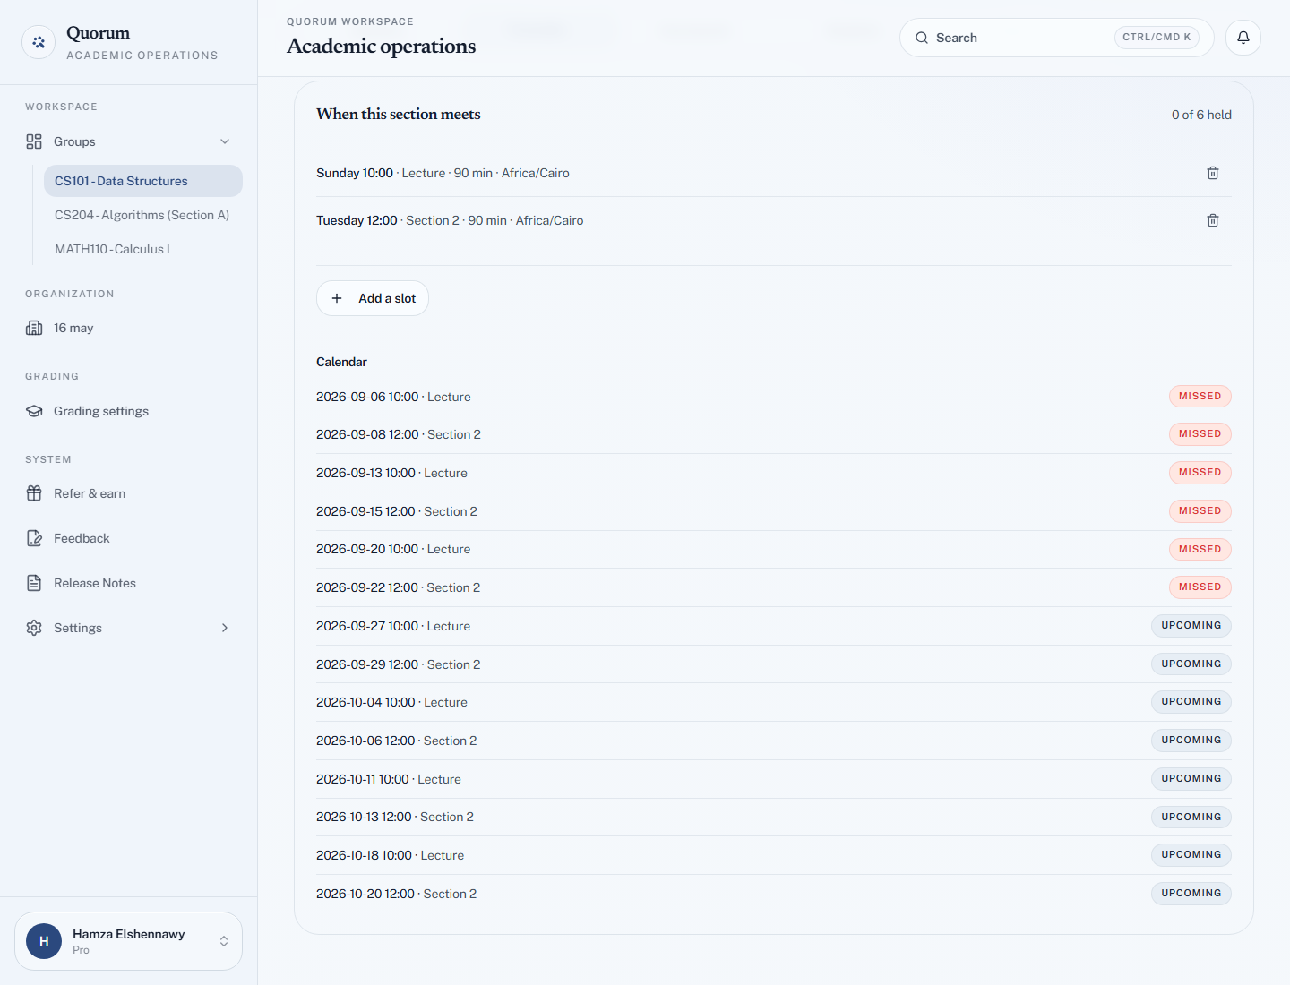Click the Settings gear icon
The width and height of the screenshot is (1290, 985).
[x=34, y=628]
